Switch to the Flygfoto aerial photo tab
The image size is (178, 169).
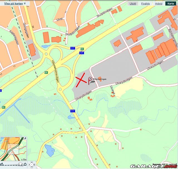pos(145,4)
